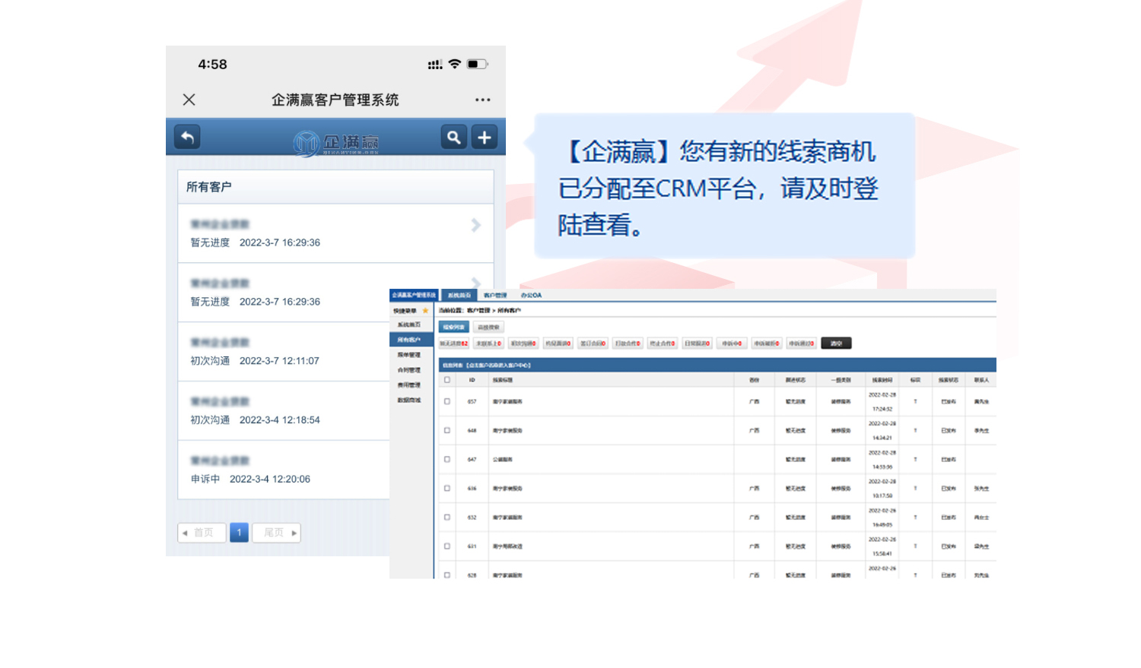Screen dimensions: 1141x668
Task: Tap the back arrow icon on the blue bar
Action: [x=186, y=137]
